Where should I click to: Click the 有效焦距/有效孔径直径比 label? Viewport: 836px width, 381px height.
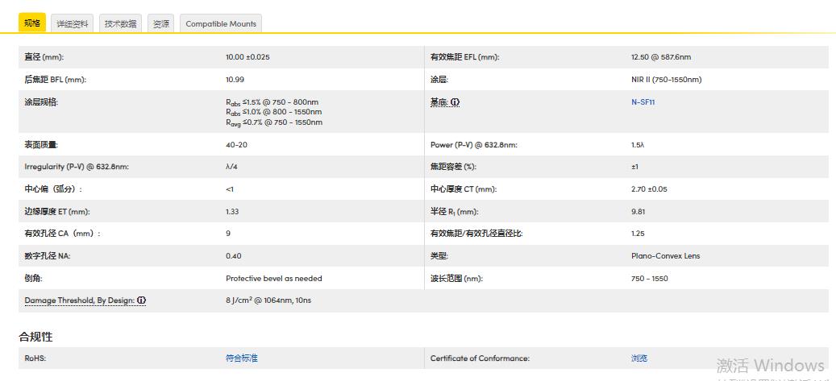tap(476, 234)
